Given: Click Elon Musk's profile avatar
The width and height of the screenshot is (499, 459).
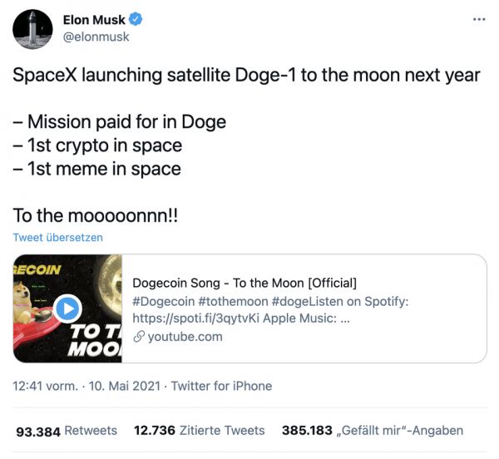Looking at the screenshot, I should [x=33, y=30].
